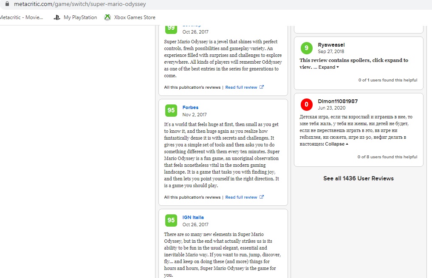Open the Forbes publication link
This screenshot has height=278, width=432.
[190, 107]
